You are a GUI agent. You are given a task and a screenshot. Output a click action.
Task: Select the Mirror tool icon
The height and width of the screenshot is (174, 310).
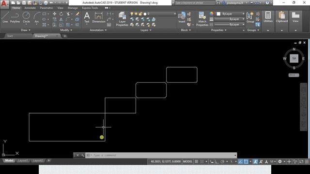pos(61,19)
